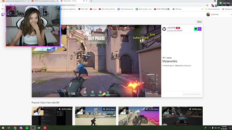Screen dimensions: 232x130
Task: Open popular clip with 11,245 views
Action: click(x=139, y=116)
